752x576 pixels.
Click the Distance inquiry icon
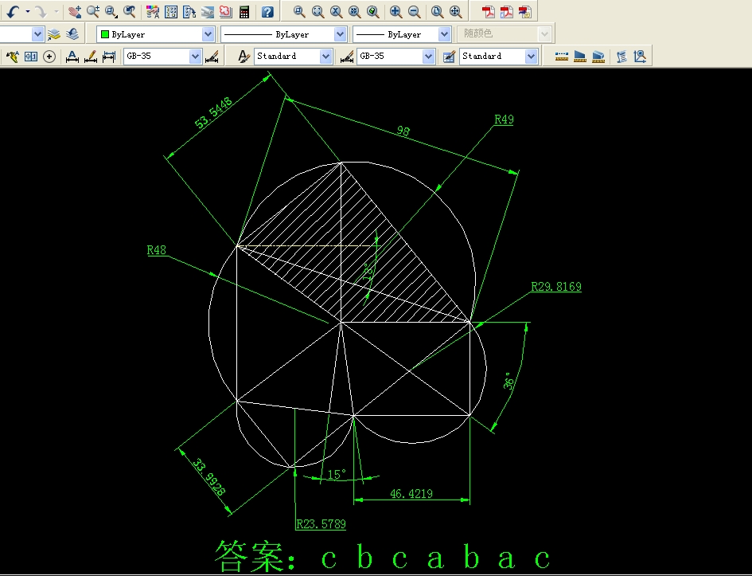pyautogui.click(x=562, y=56)
